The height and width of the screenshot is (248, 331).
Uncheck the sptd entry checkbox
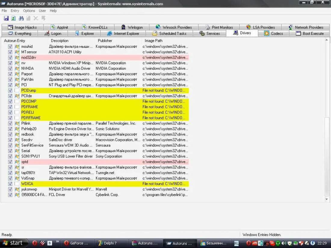(10, 161)
